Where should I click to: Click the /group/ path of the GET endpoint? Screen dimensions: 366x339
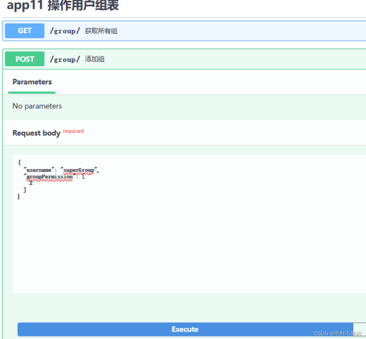click(65, 31)
